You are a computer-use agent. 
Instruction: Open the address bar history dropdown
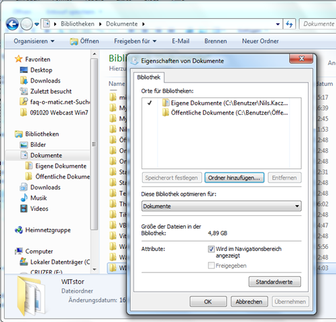(278, 24)
